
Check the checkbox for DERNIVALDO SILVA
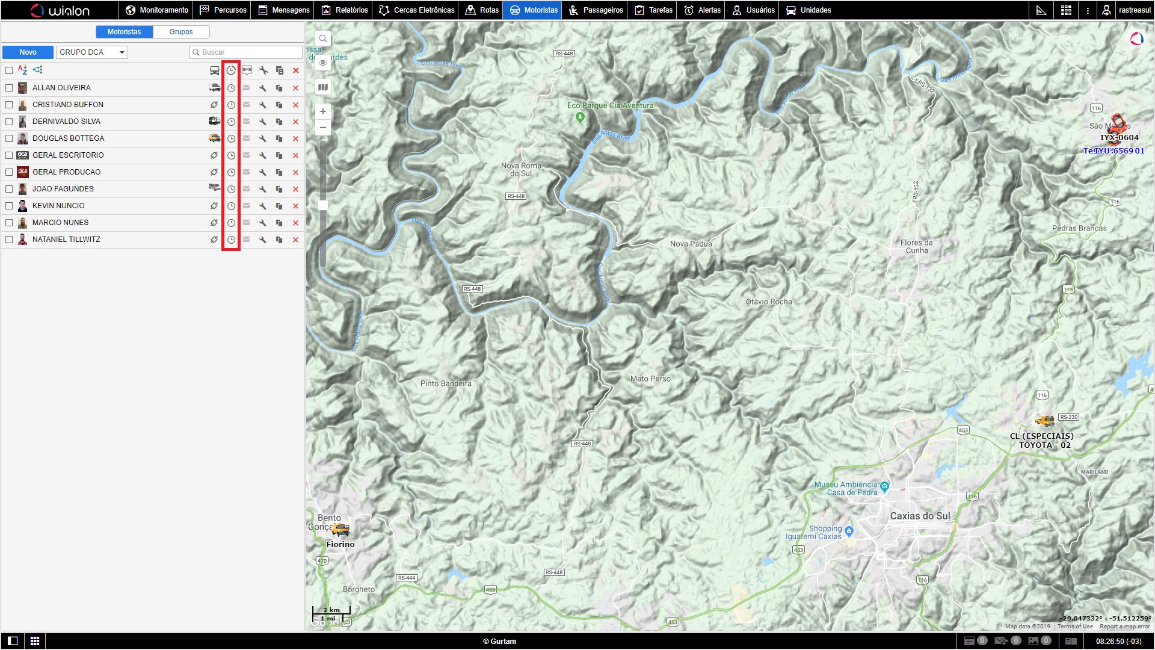tap(9, 122)
